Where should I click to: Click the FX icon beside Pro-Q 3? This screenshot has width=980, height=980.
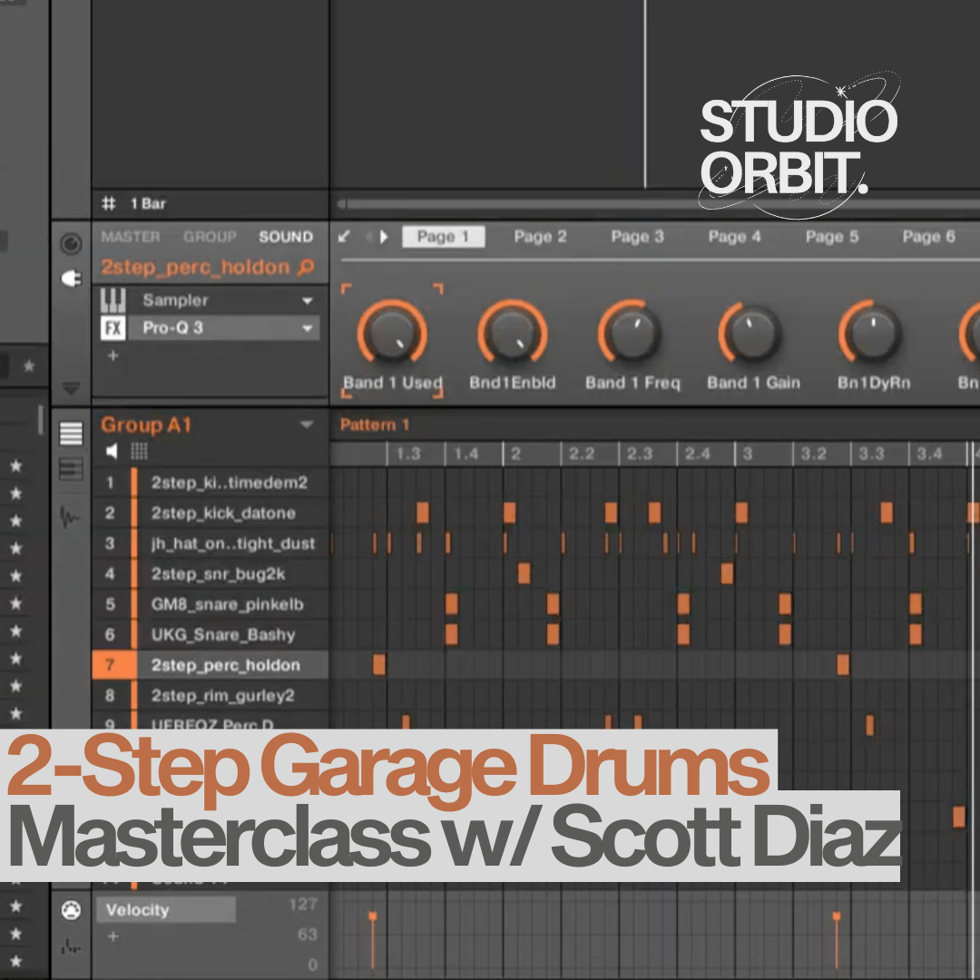[113, 328]
